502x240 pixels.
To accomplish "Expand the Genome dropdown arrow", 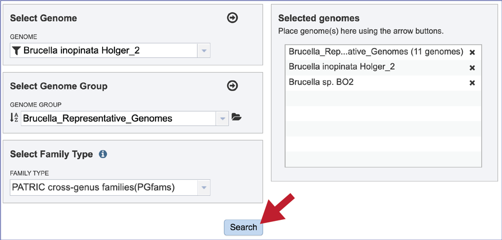I will pyautogui.click(x=204, y=50).
